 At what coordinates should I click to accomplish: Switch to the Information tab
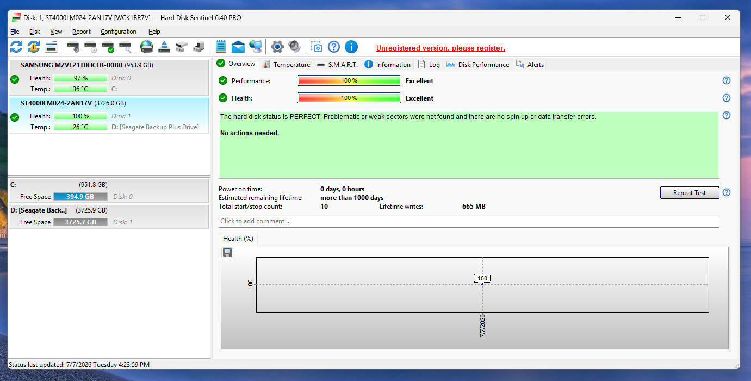tap(388, 64)
